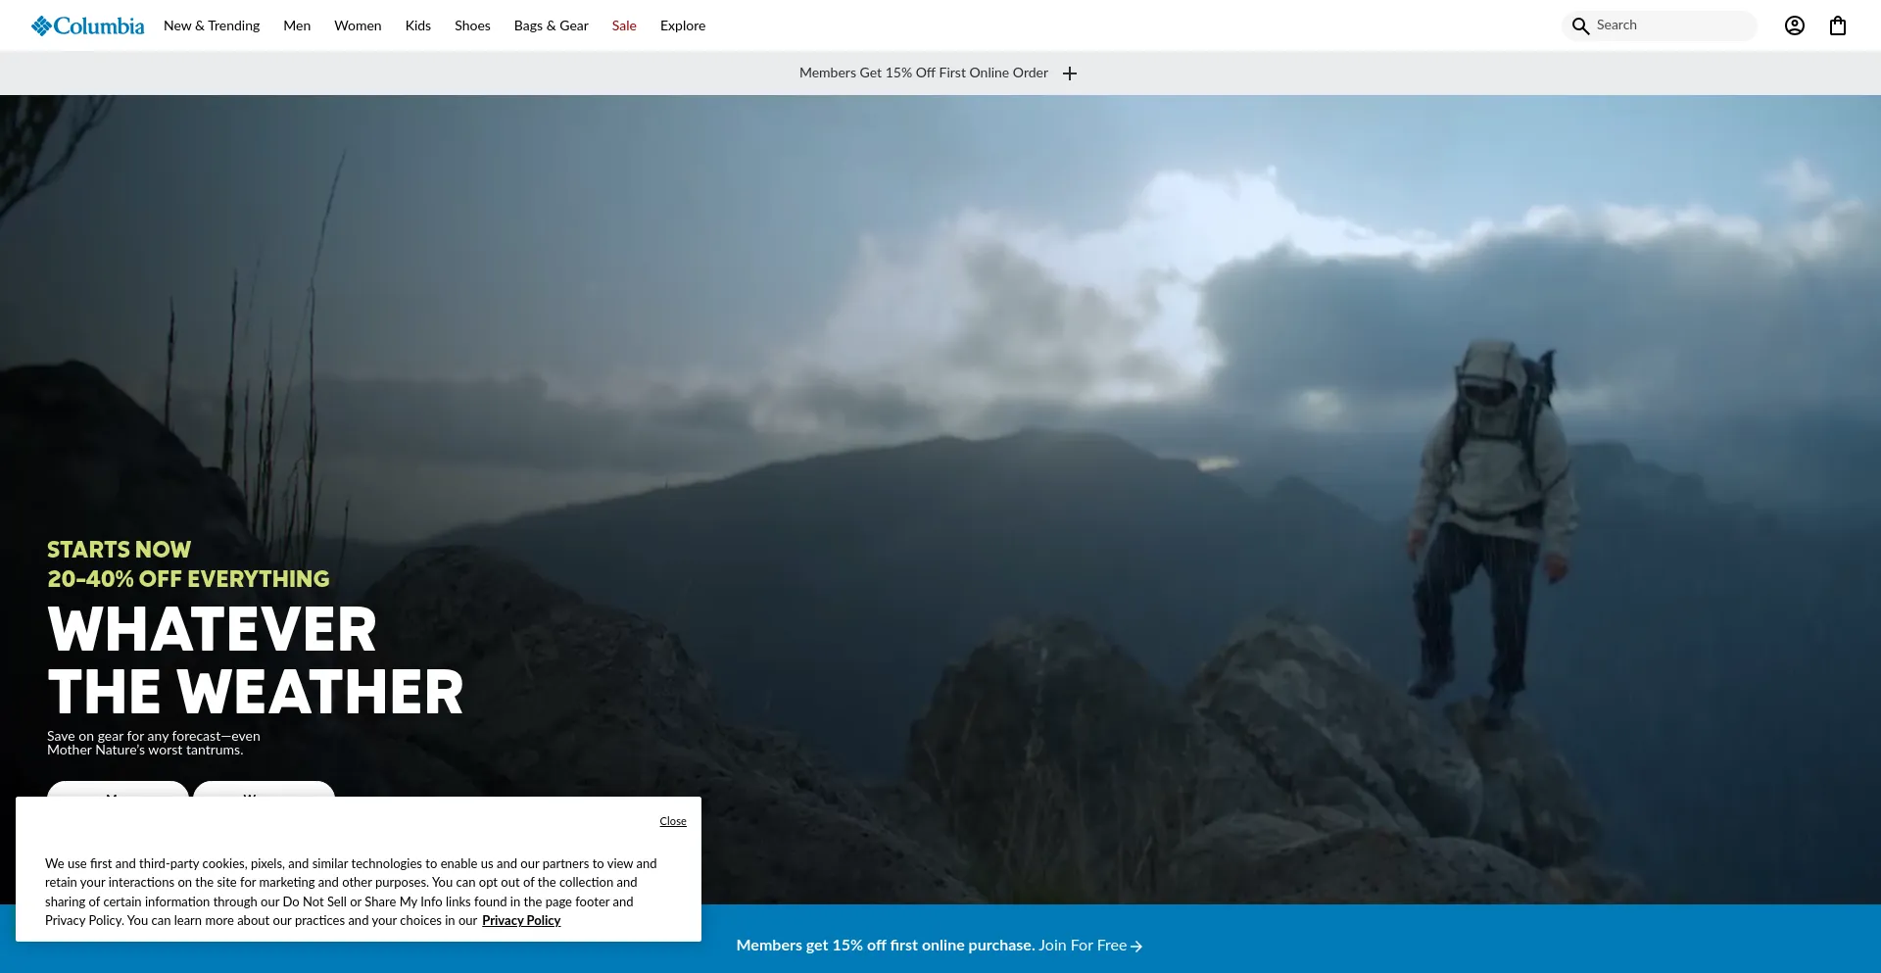
Task: Click the Columbia logo
Action: coord(87,25)
